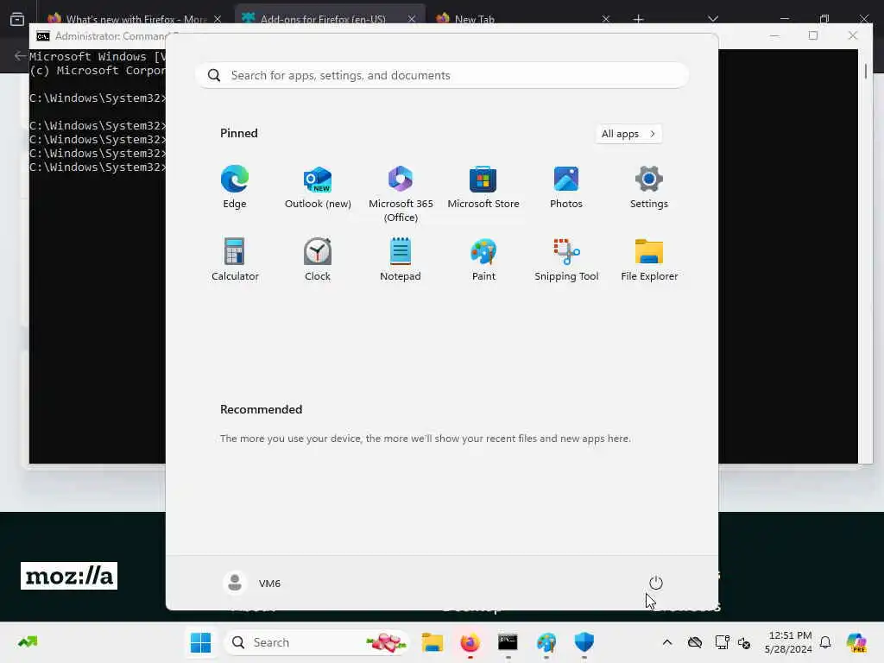Launch Outlook (new) from pinned apps

pyautogui.click(x=318, y=187)
